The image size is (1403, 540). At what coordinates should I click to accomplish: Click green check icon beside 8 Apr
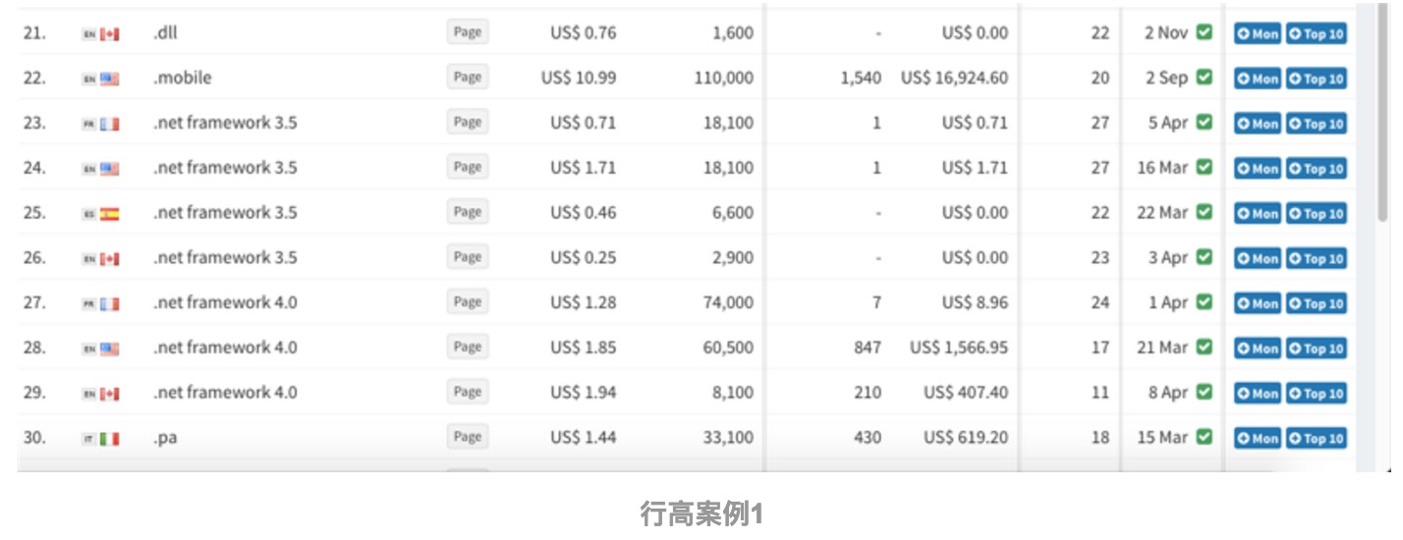1204,392
